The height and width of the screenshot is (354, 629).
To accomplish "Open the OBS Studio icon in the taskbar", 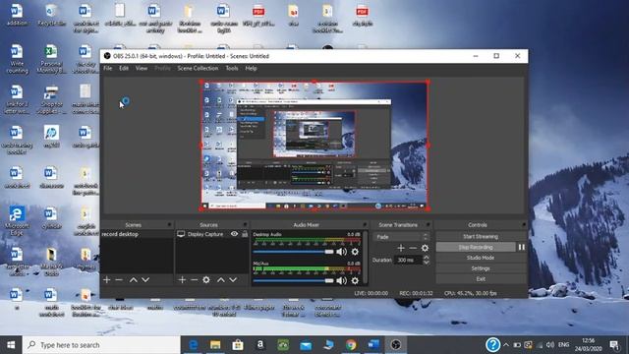I will click(395, 345).
